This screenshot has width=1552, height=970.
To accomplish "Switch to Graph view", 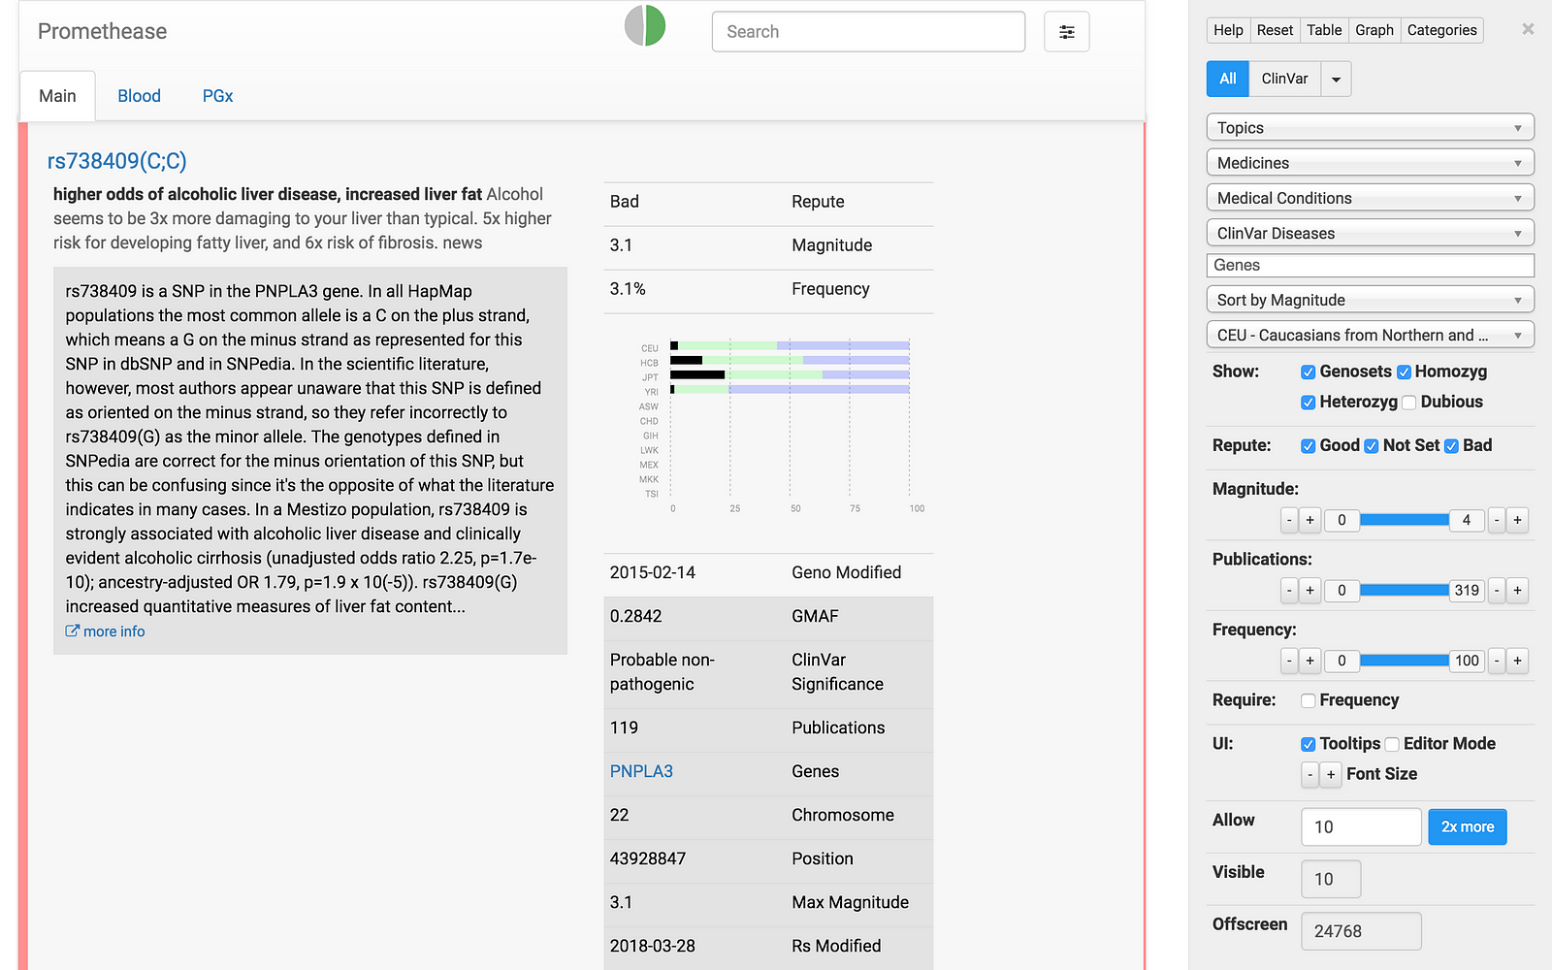I will click(x=1374, y=30).
